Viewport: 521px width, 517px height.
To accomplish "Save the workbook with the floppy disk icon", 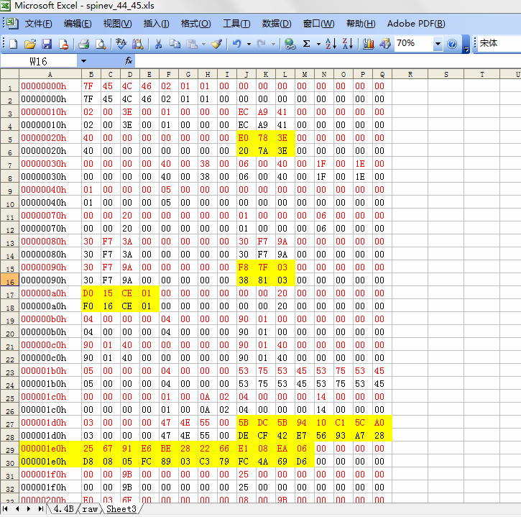I will 47,44.
